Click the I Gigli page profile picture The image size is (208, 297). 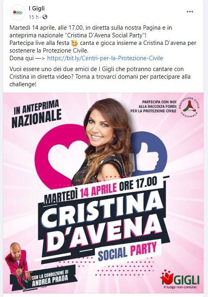point(18,12)
